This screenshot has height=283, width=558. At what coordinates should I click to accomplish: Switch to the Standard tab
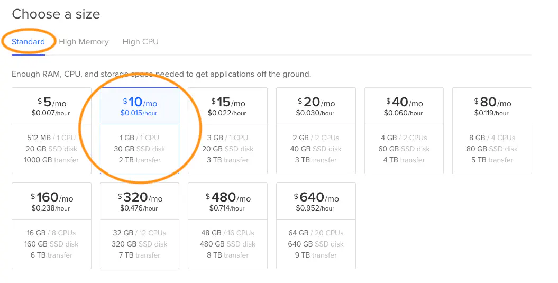(x=28, y=42)
